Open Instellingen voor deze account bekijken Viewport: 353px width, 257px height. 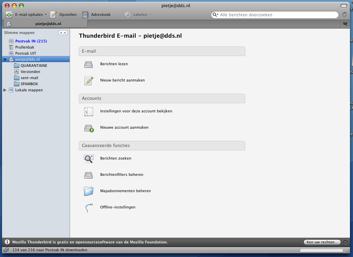click(x=136, y=111)
